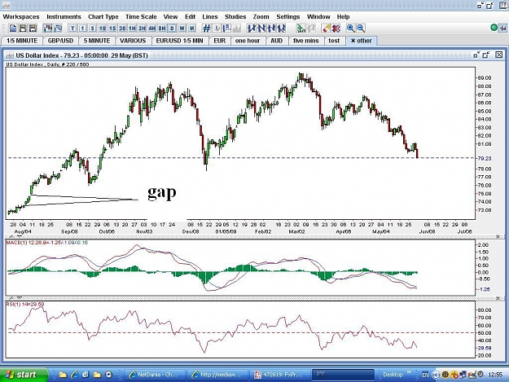Switch to the one hour tab
Image resolution: width=509 pixels, height=382 pixels.
pyautogui.click(x=248, y=41)
